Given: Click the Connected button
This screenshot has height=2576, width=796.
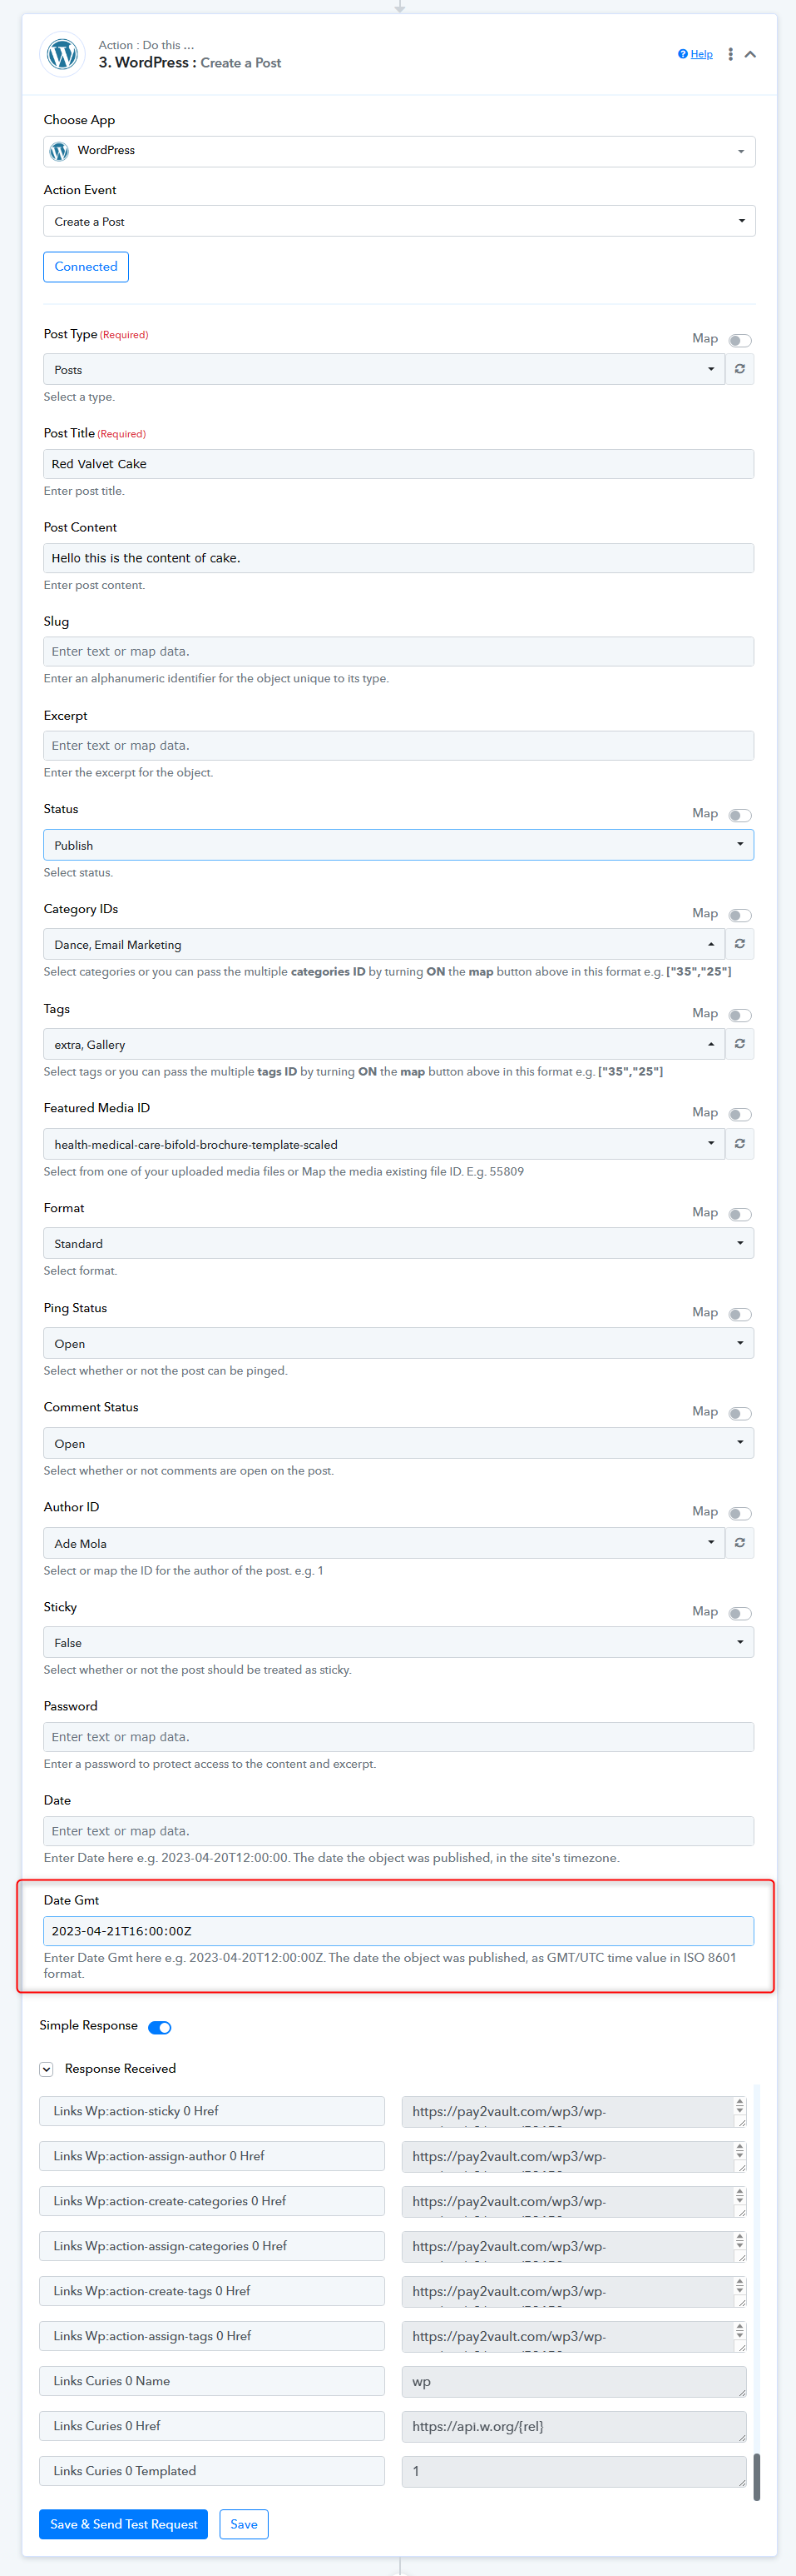Looking at the screenshot, I should [x=86, y=267].
